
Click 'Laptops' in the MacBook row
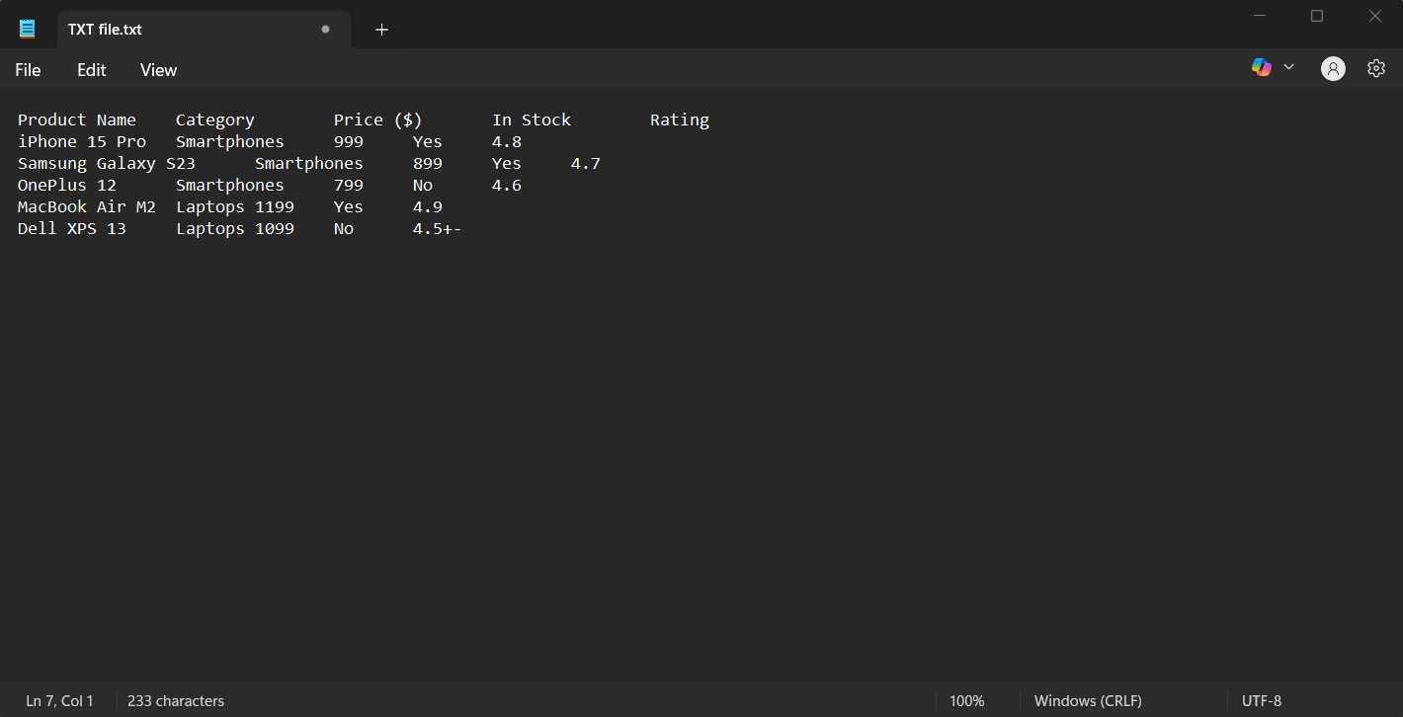click(210, 207)
